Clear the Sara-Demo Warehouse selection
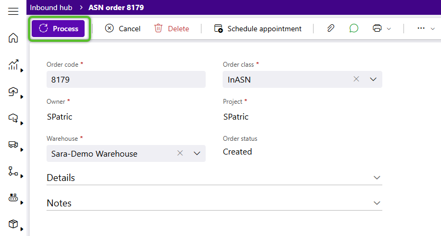The image size is (441, 236). click(180, 153)
